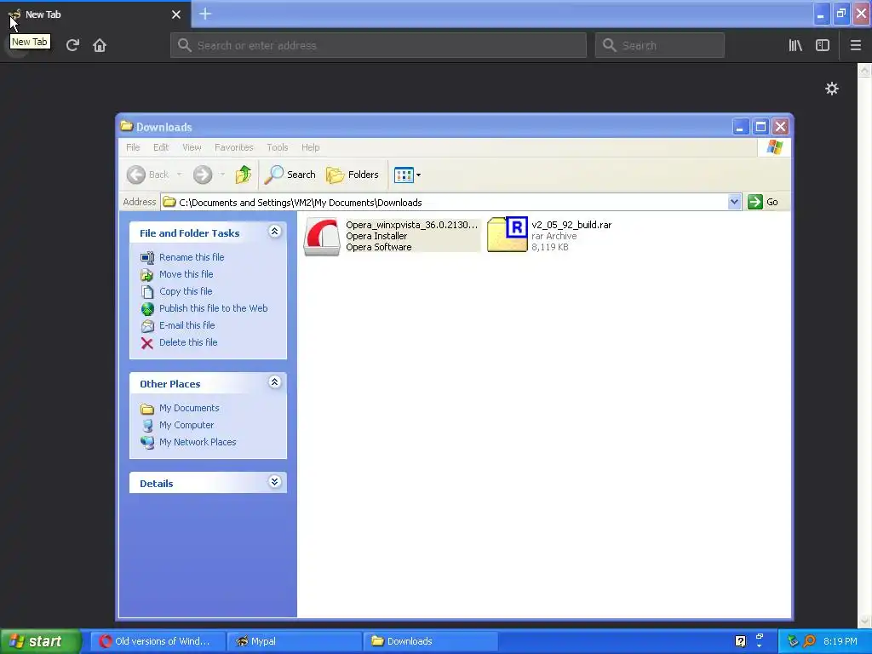Click the v2_05_92_build.rar file name

[x=571, y=225]
